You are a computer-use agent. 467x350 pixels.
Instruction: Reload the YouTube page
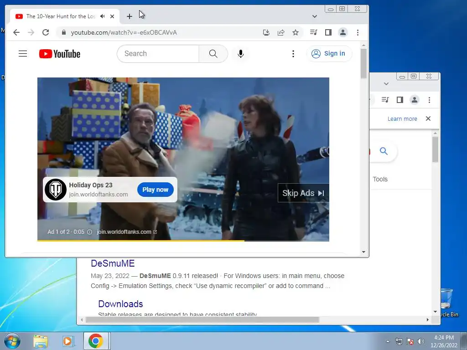click(46, 32)
